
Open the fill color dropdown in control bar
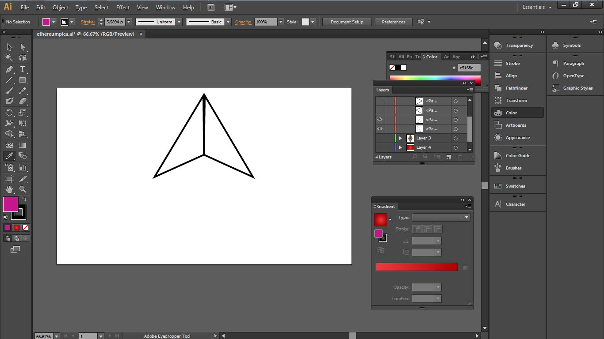click(x=54, y=22)
